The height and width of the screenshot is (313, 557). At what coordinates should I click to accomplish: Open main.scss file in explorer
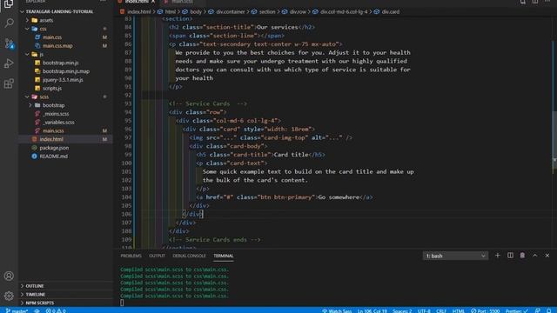(53, 131)
